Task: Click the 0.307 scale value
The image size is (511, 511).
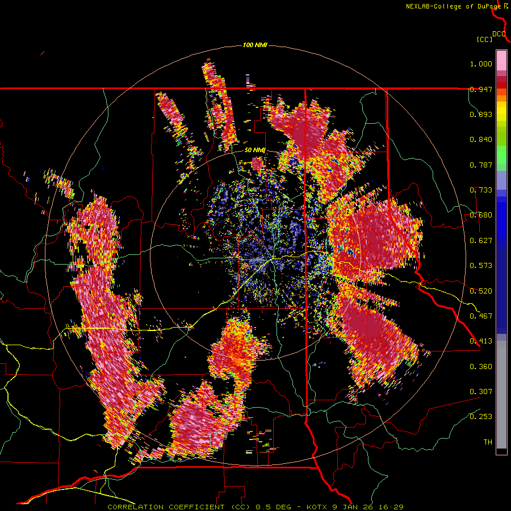Action: coord(481,391)
